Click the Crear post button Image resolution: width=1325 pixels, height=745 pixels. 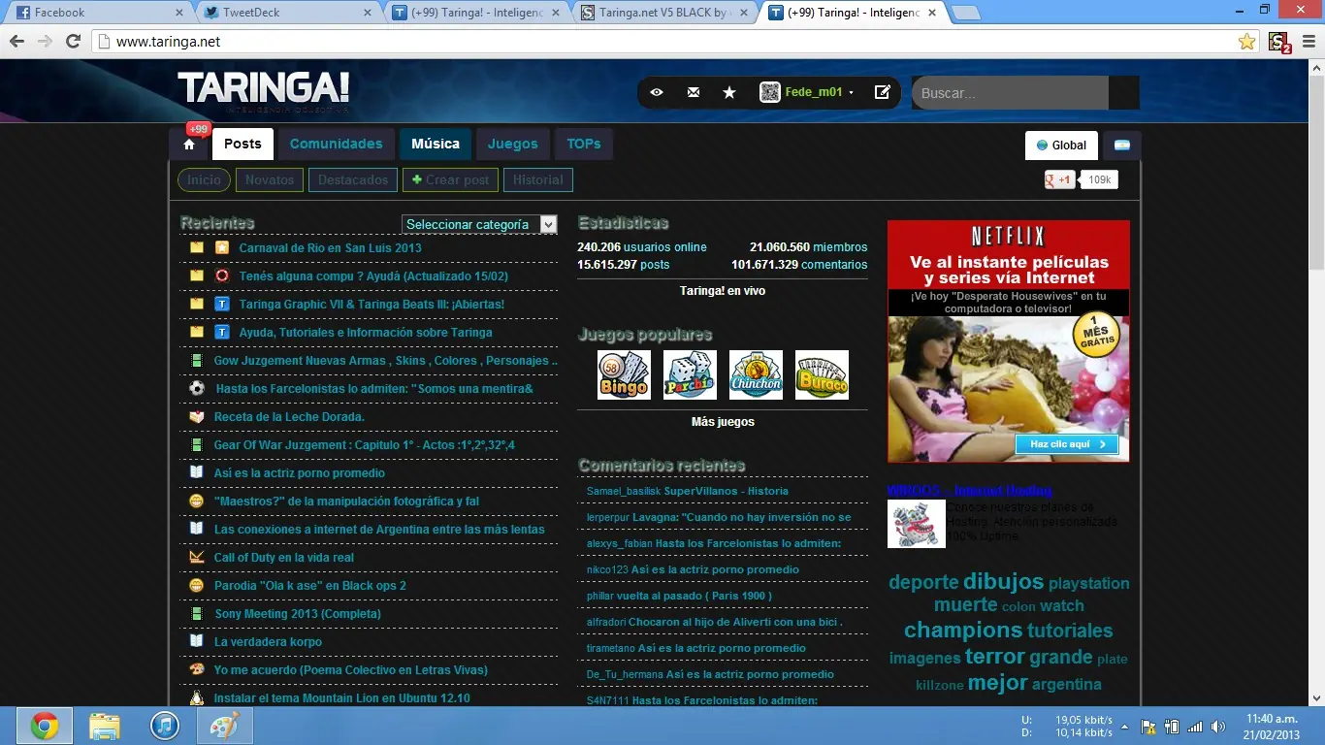coord(451,179)
